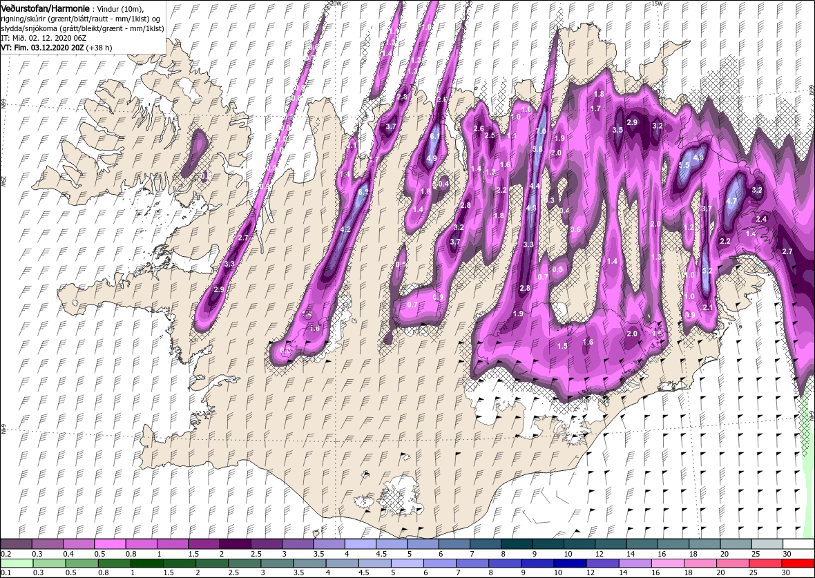Pick upper legend swatch between 4 and 4.5

[361, 544]
